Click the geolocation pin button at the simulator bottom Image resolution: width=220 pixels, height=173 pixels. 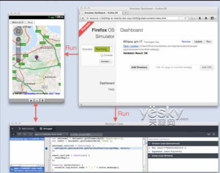[43, 100]
